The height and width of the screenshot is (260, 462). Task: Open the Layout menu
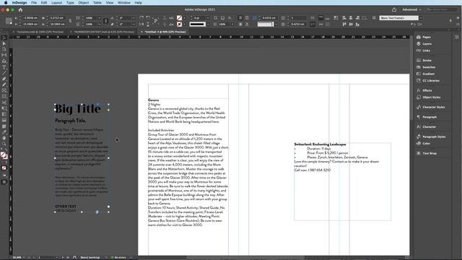[x=56, y=3]
